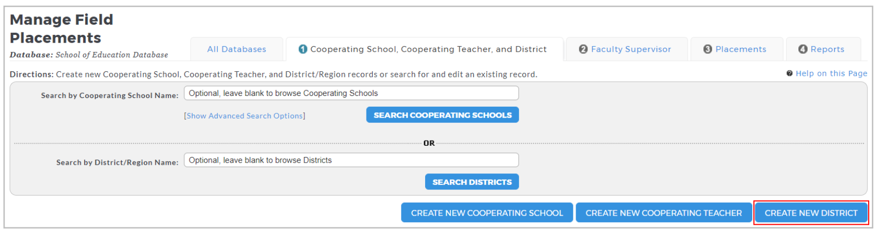The image size is (879, 234).
Task: Select the Cooperating School, Teacher, and District tab
Action: pyautogui.click(x=425, y=49)
